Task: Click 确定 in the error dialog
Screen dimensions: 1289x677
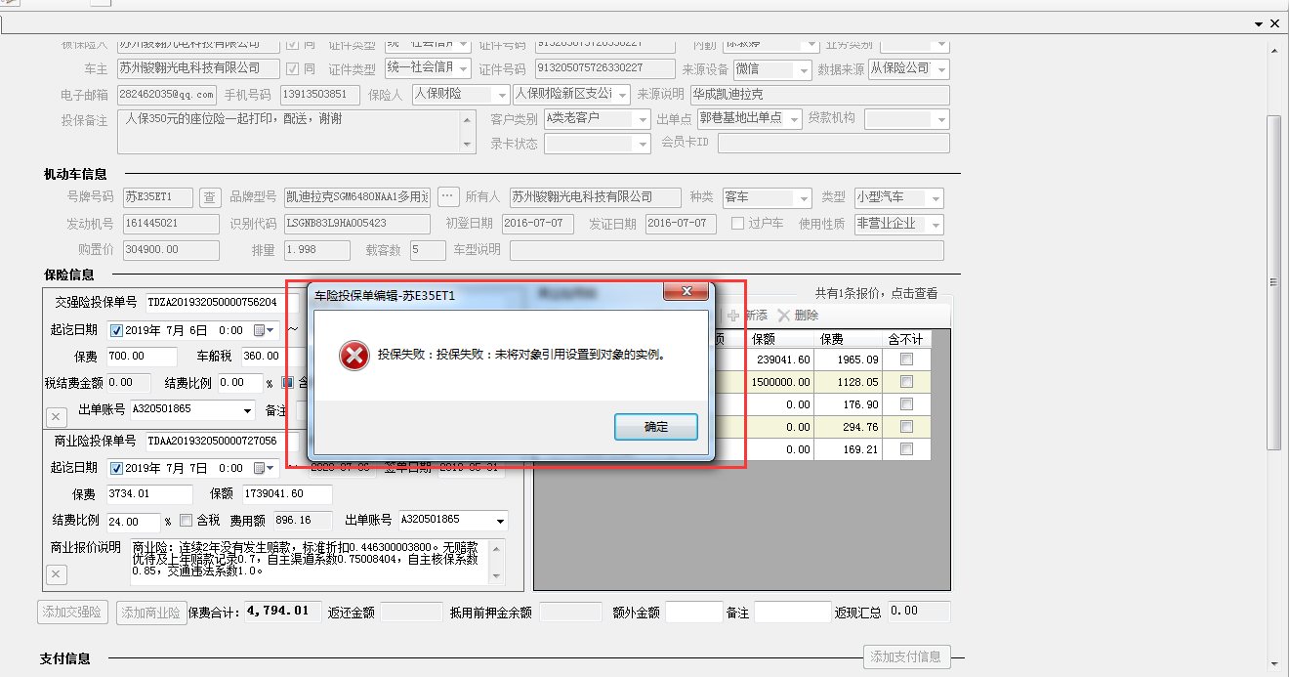Action: click(656, 427)
